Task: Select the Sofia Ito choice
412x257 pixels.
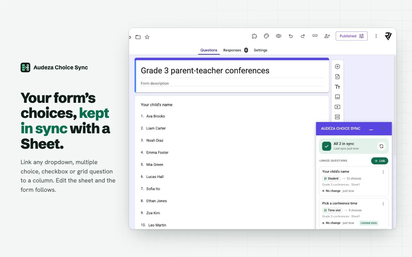Action: (153, 189)
